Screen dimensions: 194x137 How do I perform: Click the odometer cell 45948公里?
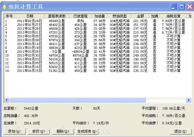pos(57,21)
